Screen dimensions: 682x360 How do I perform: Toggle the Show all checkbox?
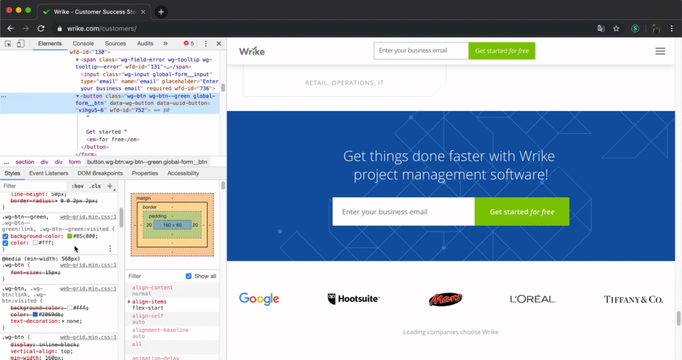188,276
